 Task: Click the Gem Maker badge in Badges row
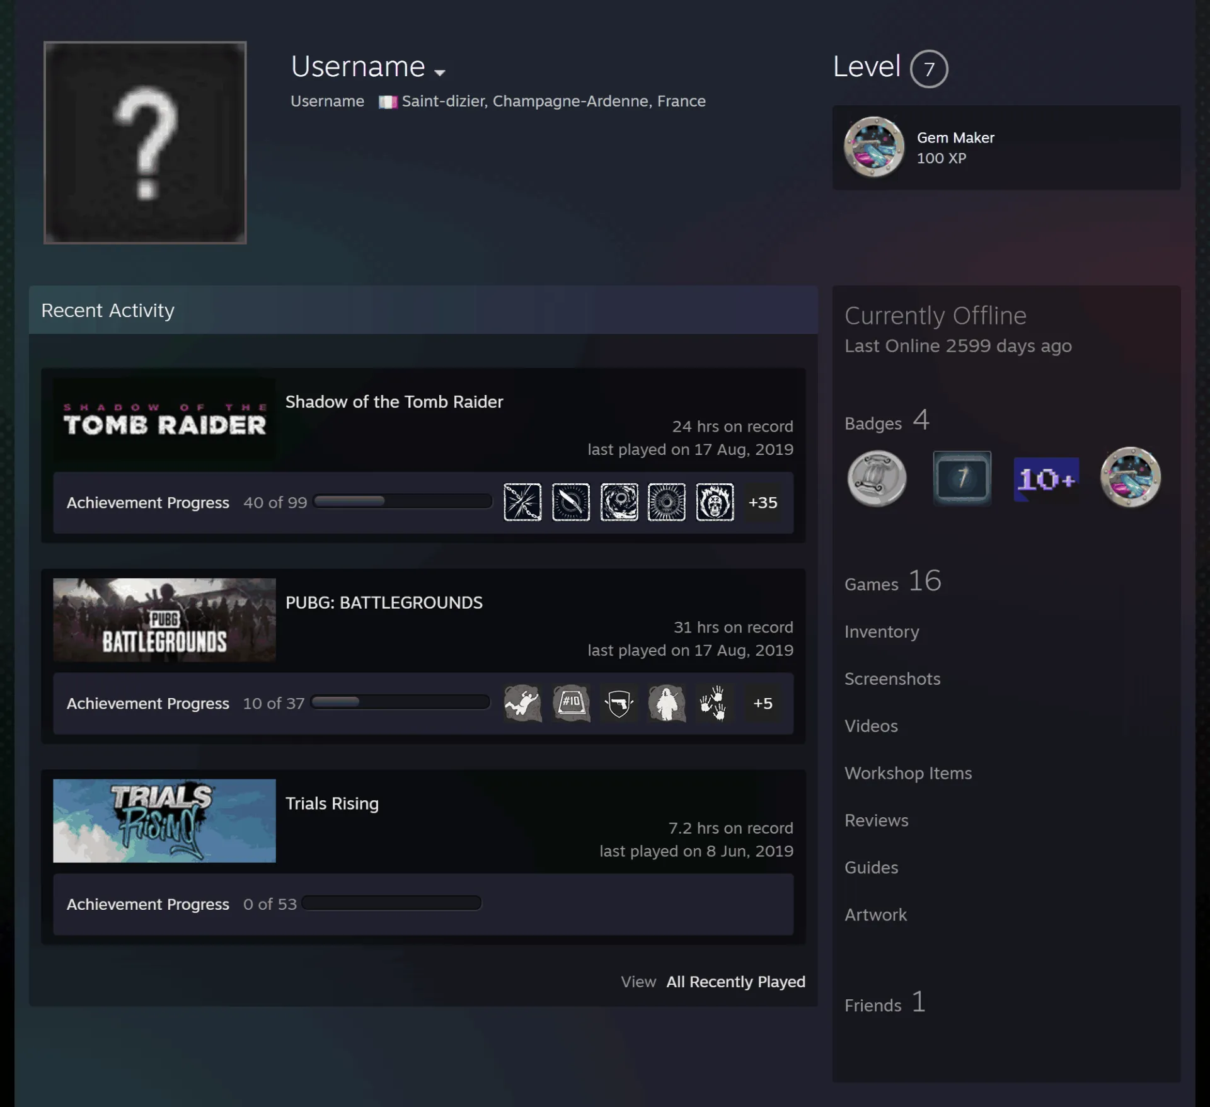[x=1131, y=477]
